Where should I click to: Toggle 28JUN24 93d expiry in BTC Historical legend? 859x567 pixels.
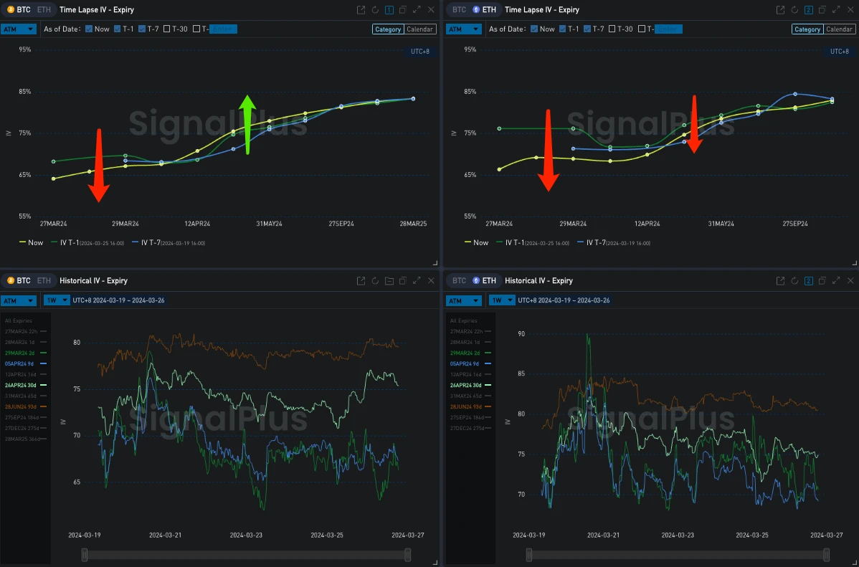click(25, 407)
